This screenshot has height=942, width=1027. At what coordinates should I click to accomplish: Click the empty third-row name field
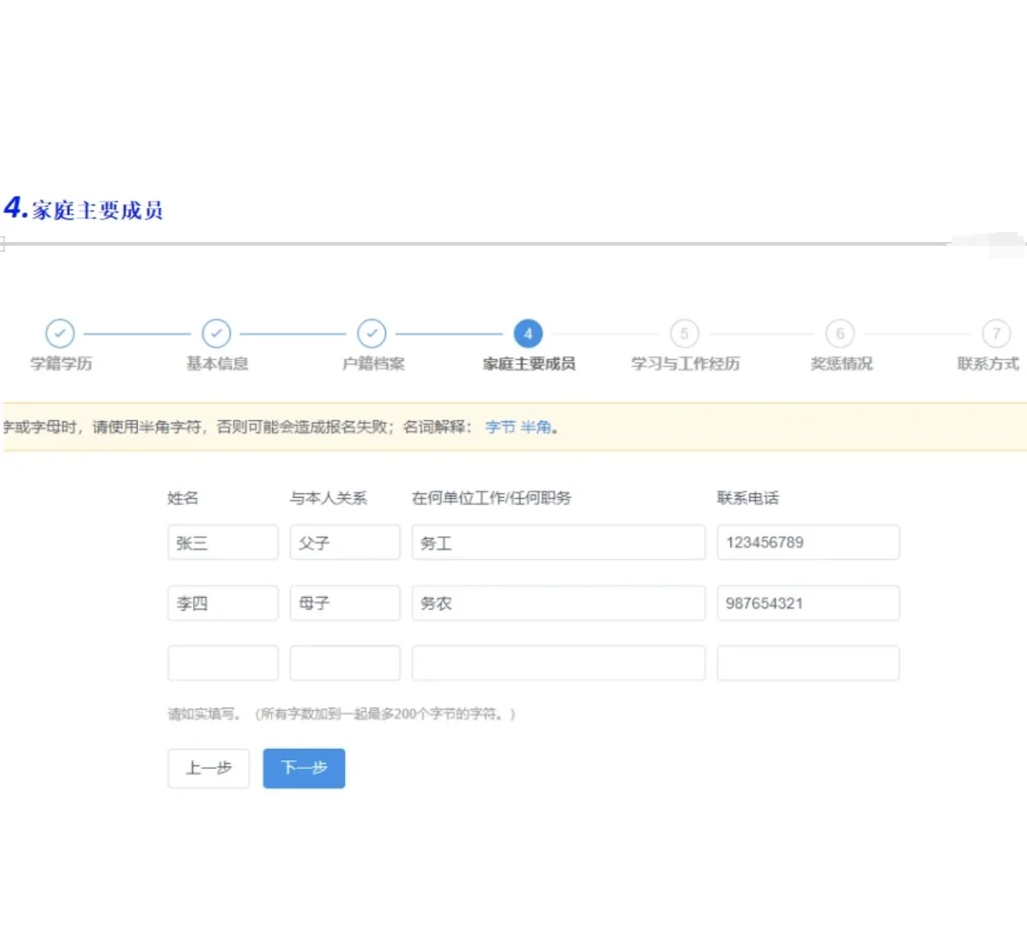tap(222, 663)
